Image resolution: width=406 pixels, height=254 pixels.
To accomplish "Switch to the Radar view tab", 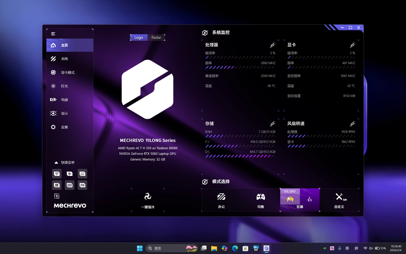I will click(156, 38).
